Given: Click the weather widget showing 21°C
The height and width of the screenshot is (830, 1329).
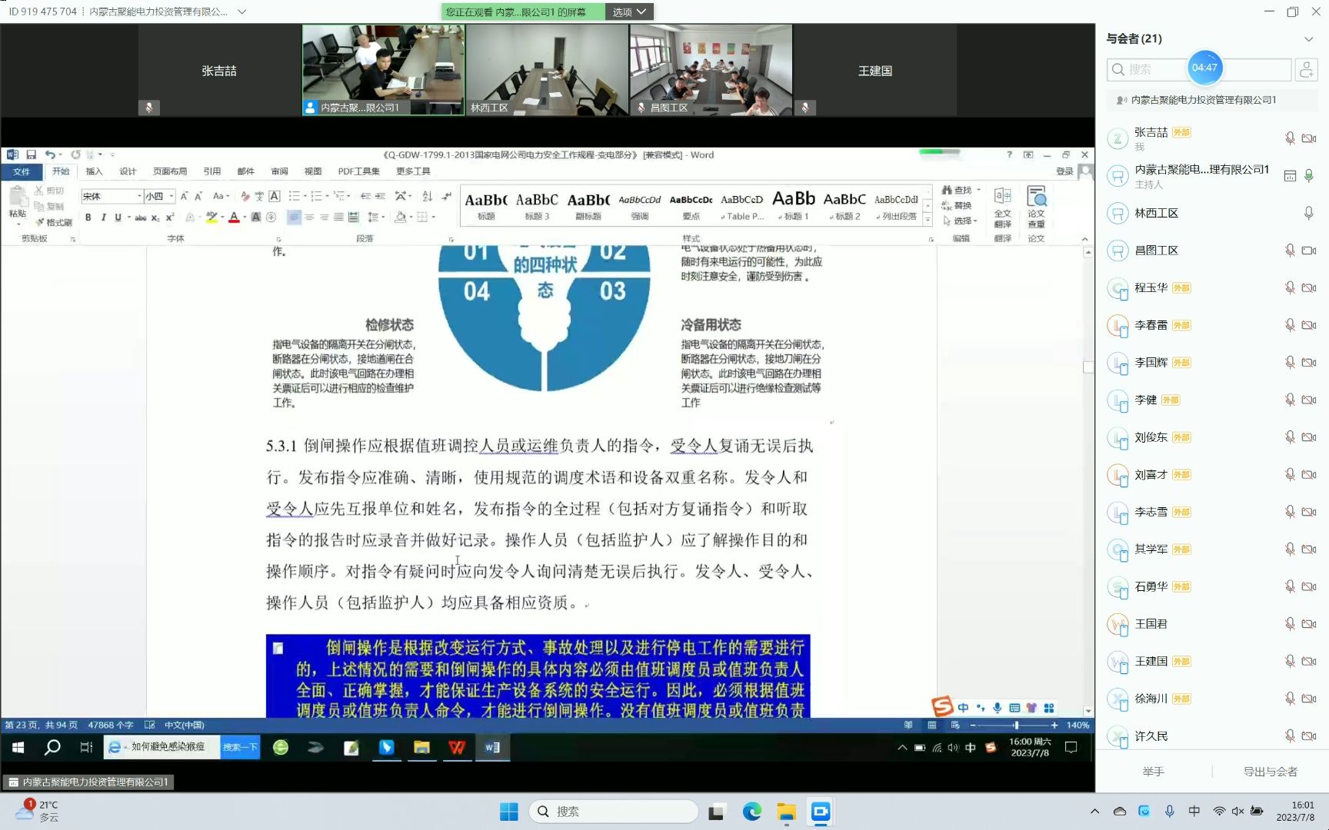Looking at the screenshot, I should (37, 811).
